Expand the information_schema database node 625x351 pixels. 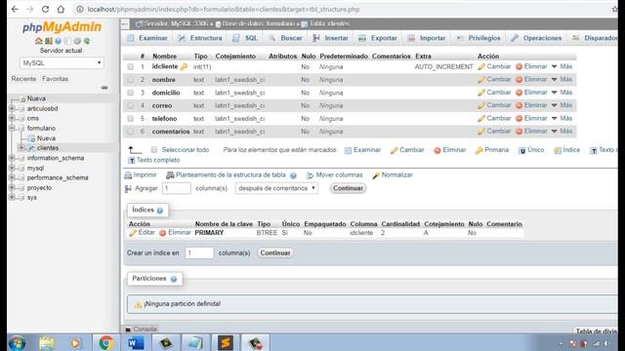12,158
